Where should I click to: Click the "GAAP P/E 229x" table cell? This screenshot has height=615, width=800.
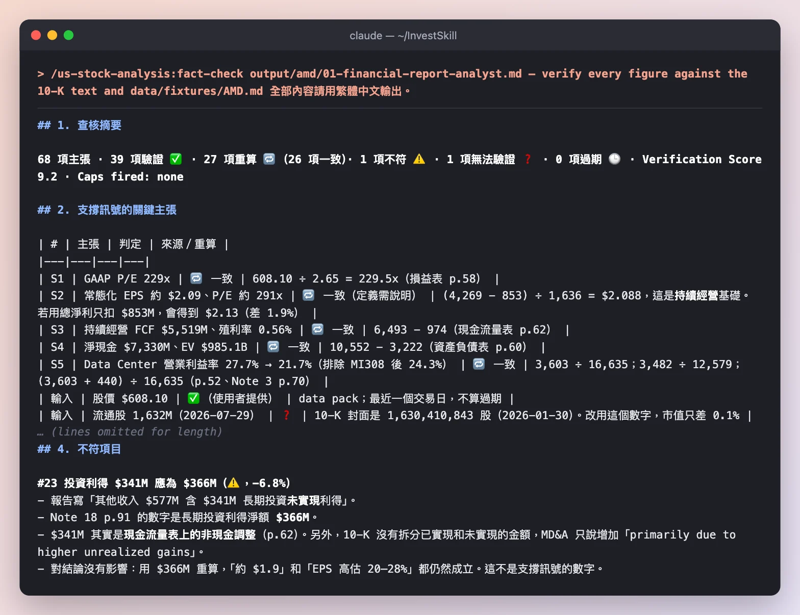tap(127, 278)
